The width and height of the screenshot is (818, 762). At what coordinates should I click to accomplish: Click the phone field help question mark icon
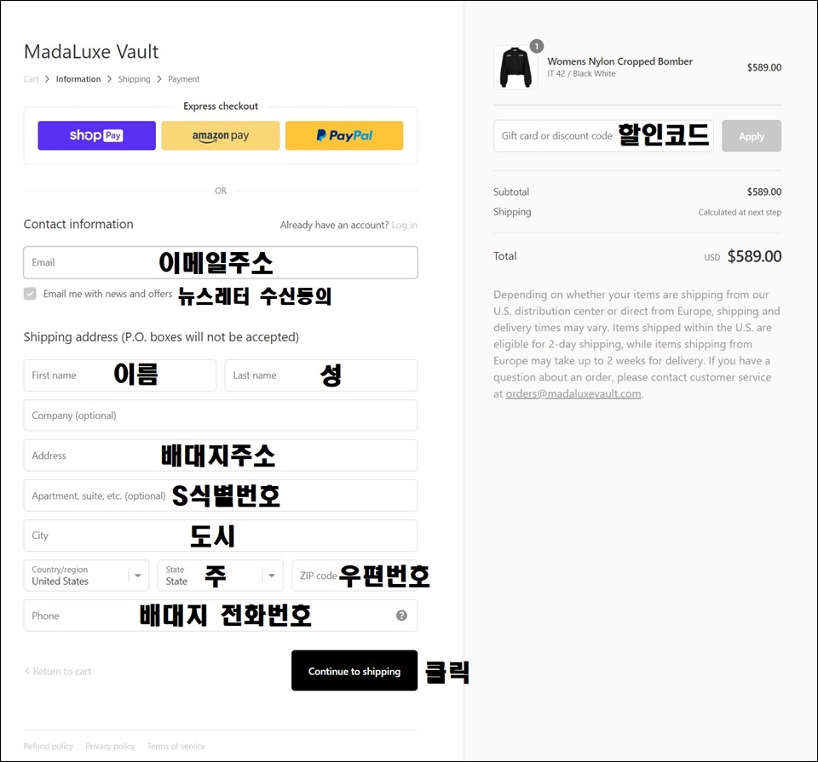401,616
